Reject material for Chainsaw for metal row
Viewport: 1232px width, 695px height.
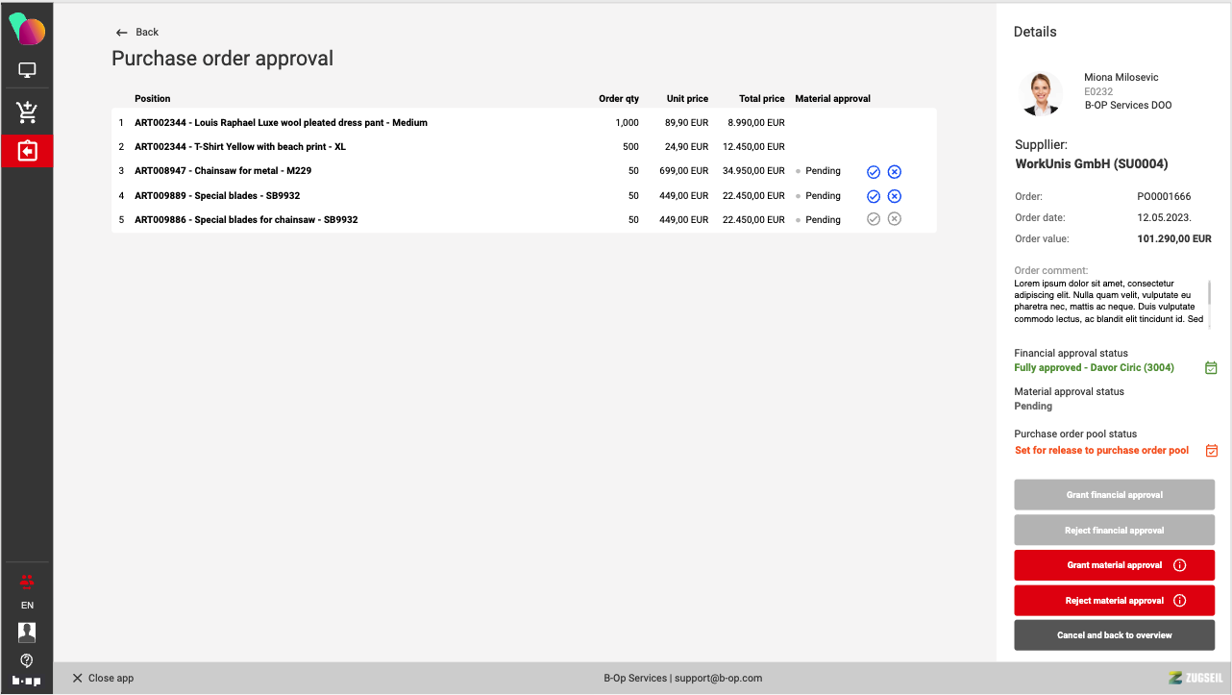(x=895, y=172)
